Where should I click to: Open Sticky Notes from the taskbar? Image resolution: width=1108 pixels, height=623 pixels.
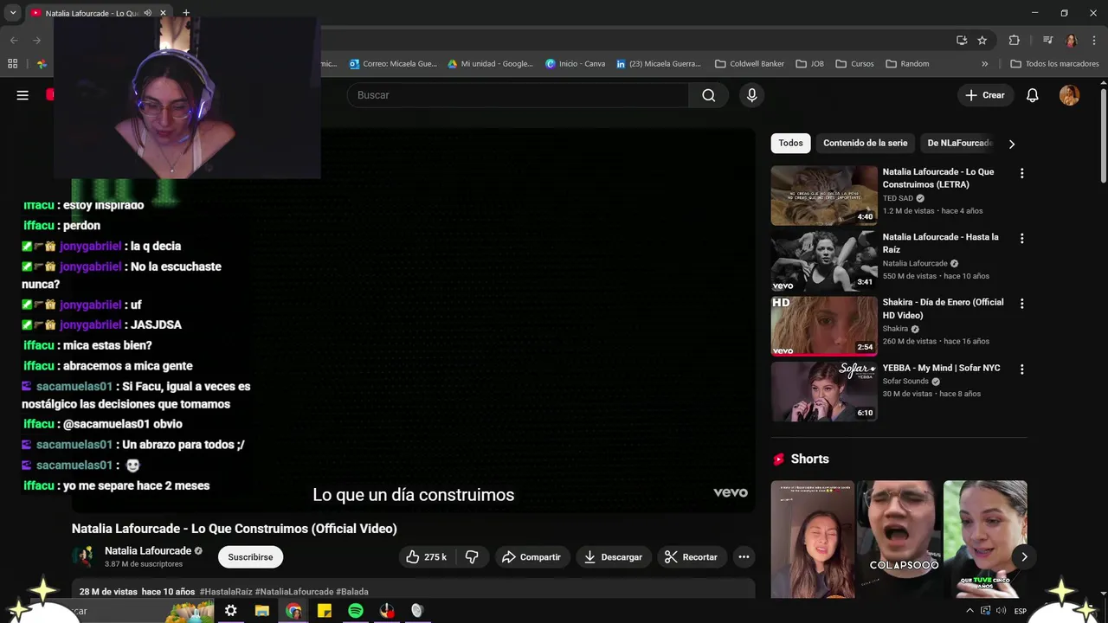(325, 611)
